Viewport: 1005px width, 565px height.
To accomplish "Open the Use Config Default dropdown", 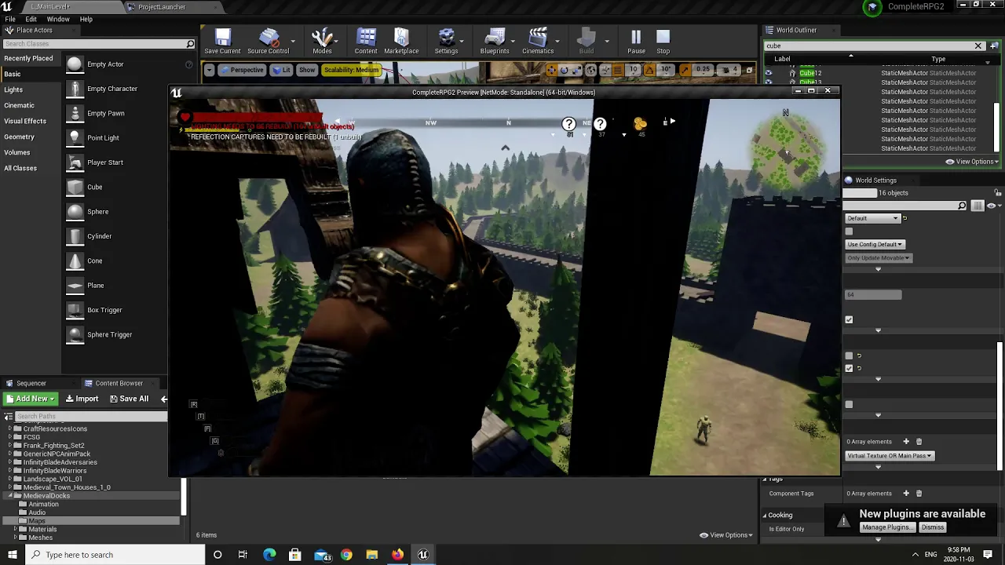I will click(x=875, y=244).
